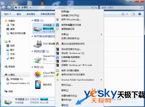Click the 库 heading in the sidebar
Viewport: 145px width, 107px height.
click(10, 41)
